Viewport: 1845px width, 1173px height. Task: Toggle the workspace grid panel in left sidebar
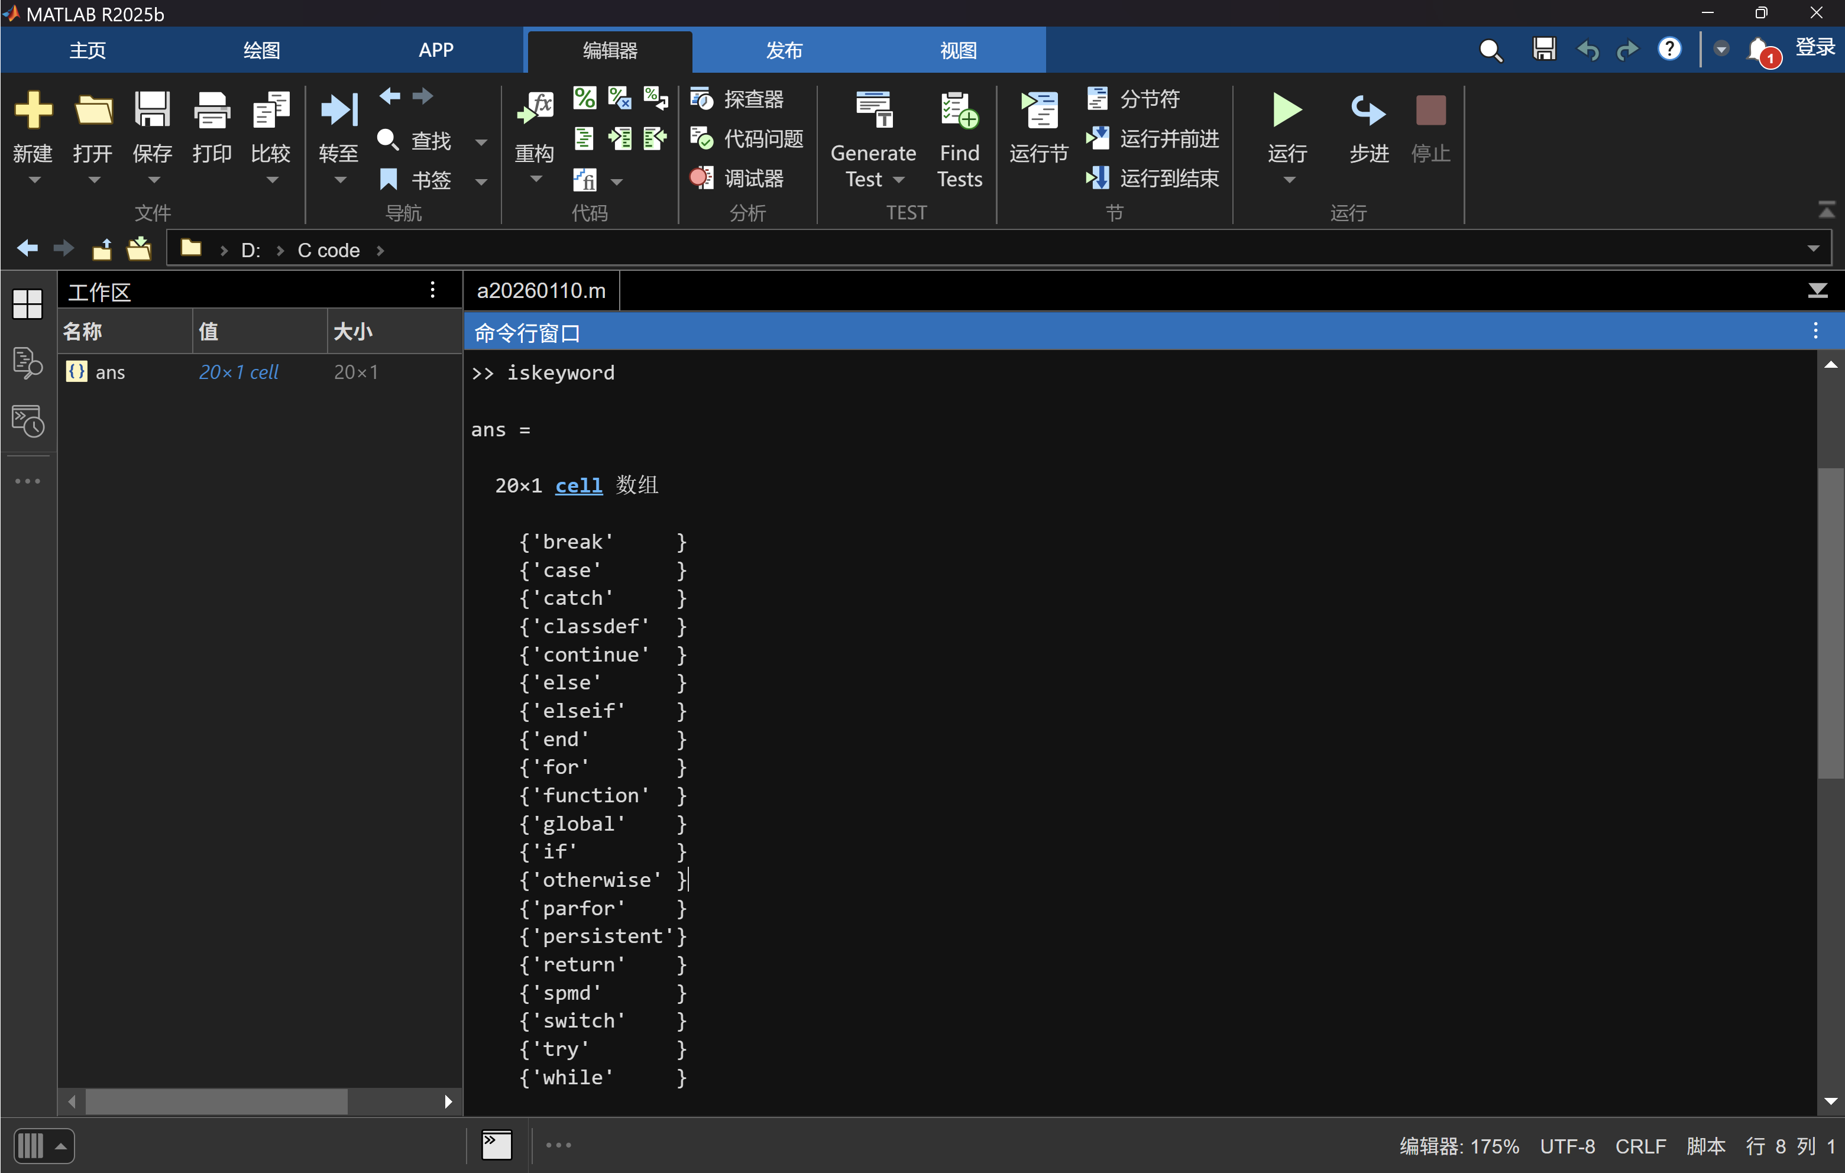(x=28, y=304)
